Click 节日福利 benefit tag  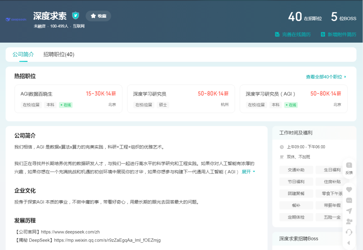coord(296,182)
